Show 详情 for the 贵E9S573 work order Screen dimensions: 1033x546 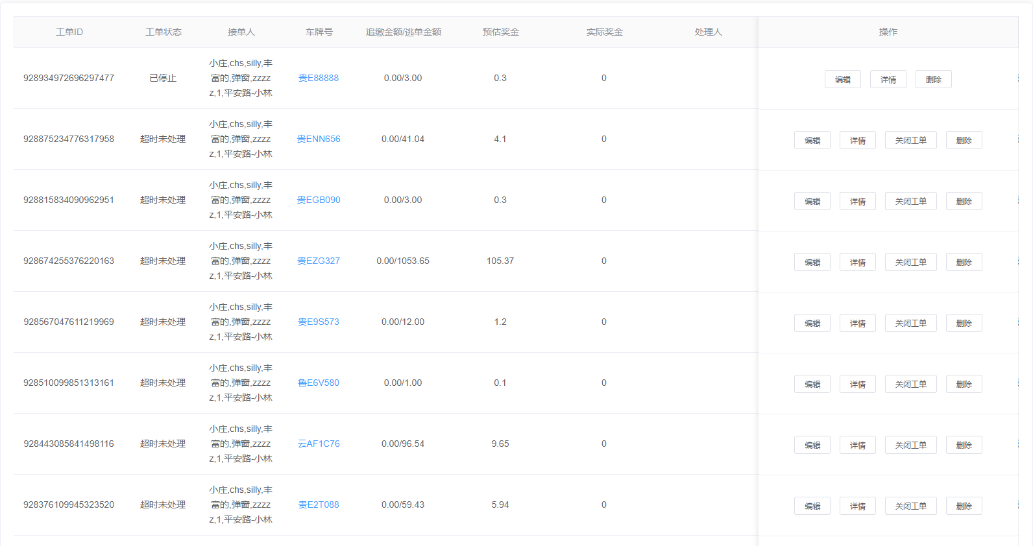pyautogui.click(x=857, y=323)
